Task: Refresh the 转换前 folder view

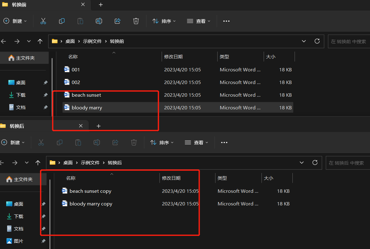Action: 317,41
